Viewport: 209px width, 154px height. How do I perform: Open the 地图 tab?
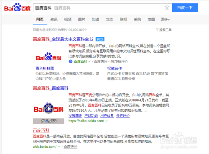click(x=151, y=19)
